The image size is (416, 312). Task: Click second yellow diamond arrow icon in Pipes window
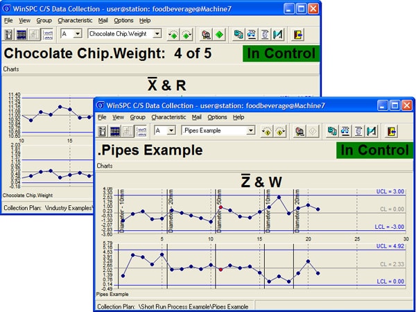tap(281, 130)
